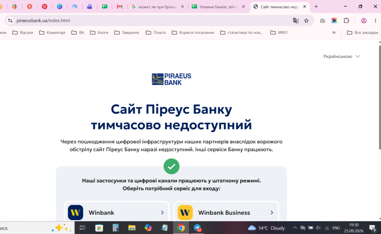Close the 'Новини банків' tab

[x=244, y=7]
